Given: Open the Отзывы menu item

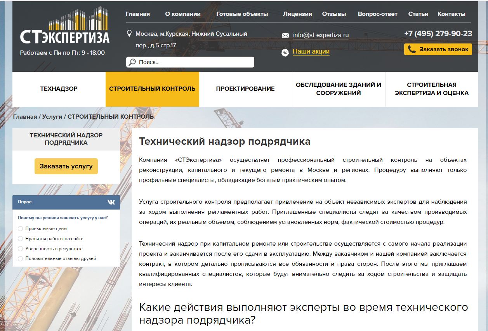Looking at the screenshot, I should (334, 14).
